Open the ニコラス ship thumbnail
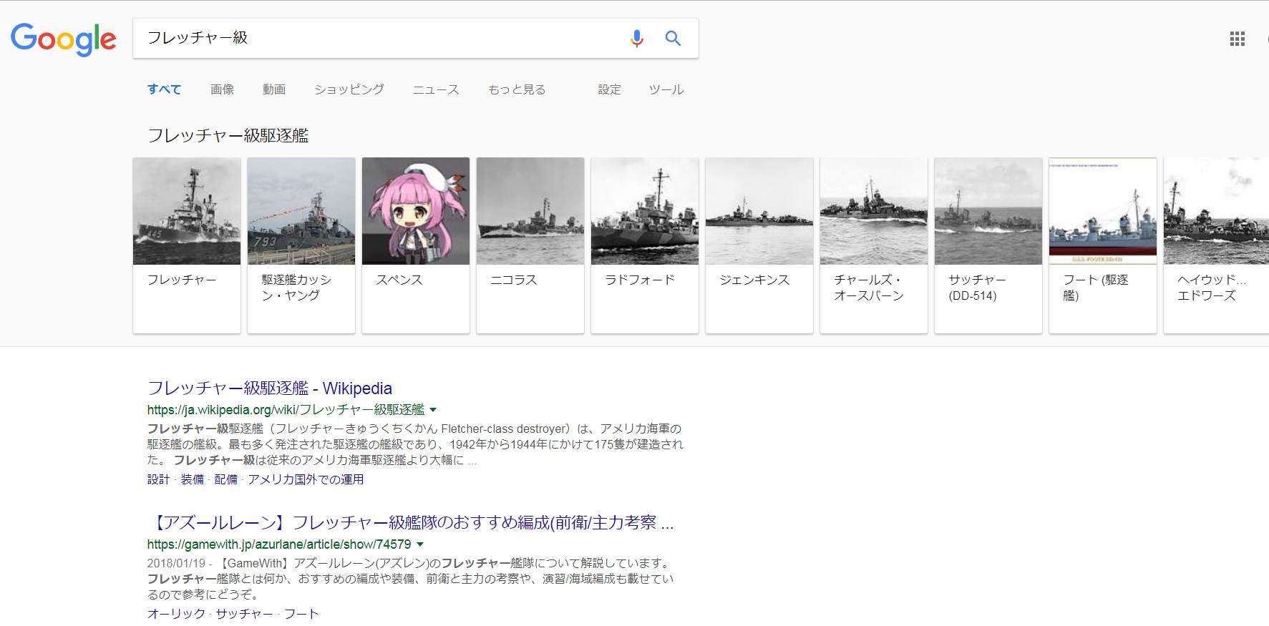The image size is (1269, 626). (x=530, y=211)
